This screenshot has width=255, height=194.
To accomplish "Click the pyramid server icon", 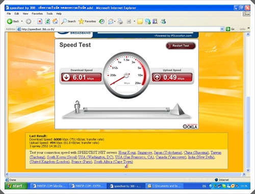I will pyautogui.click(x=177, y=109).
